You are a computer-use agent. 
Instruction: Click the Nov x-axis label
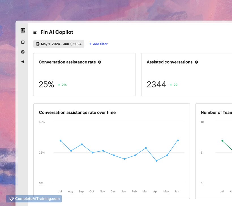click(x=102, y=191)
